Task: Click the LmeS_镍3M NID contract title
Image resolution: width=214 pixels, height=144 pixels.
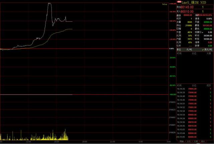Action: pyautogui.click(x=194, y=2)
